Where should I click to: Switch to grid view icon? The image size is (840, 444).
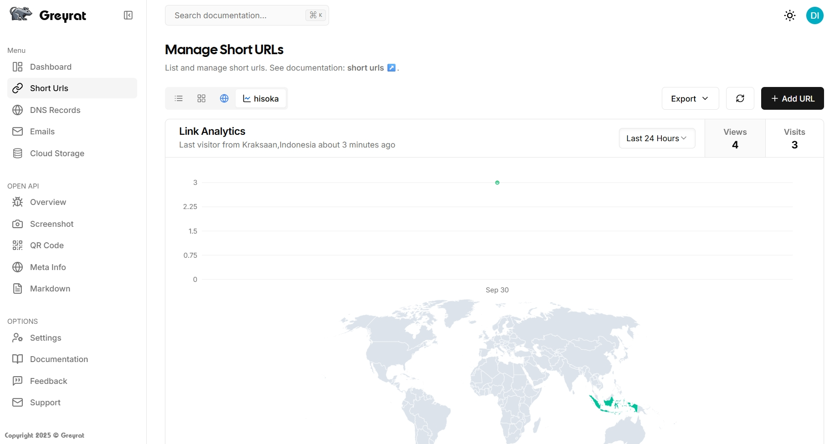[x=201, y=98]
